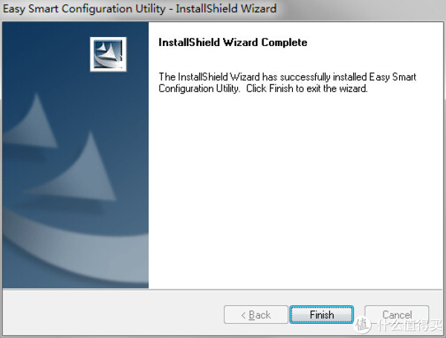Screen dimensions: 446x338
Task: Click 'Configuration Utility' in the message text
Action: click(x=198, y=88)
